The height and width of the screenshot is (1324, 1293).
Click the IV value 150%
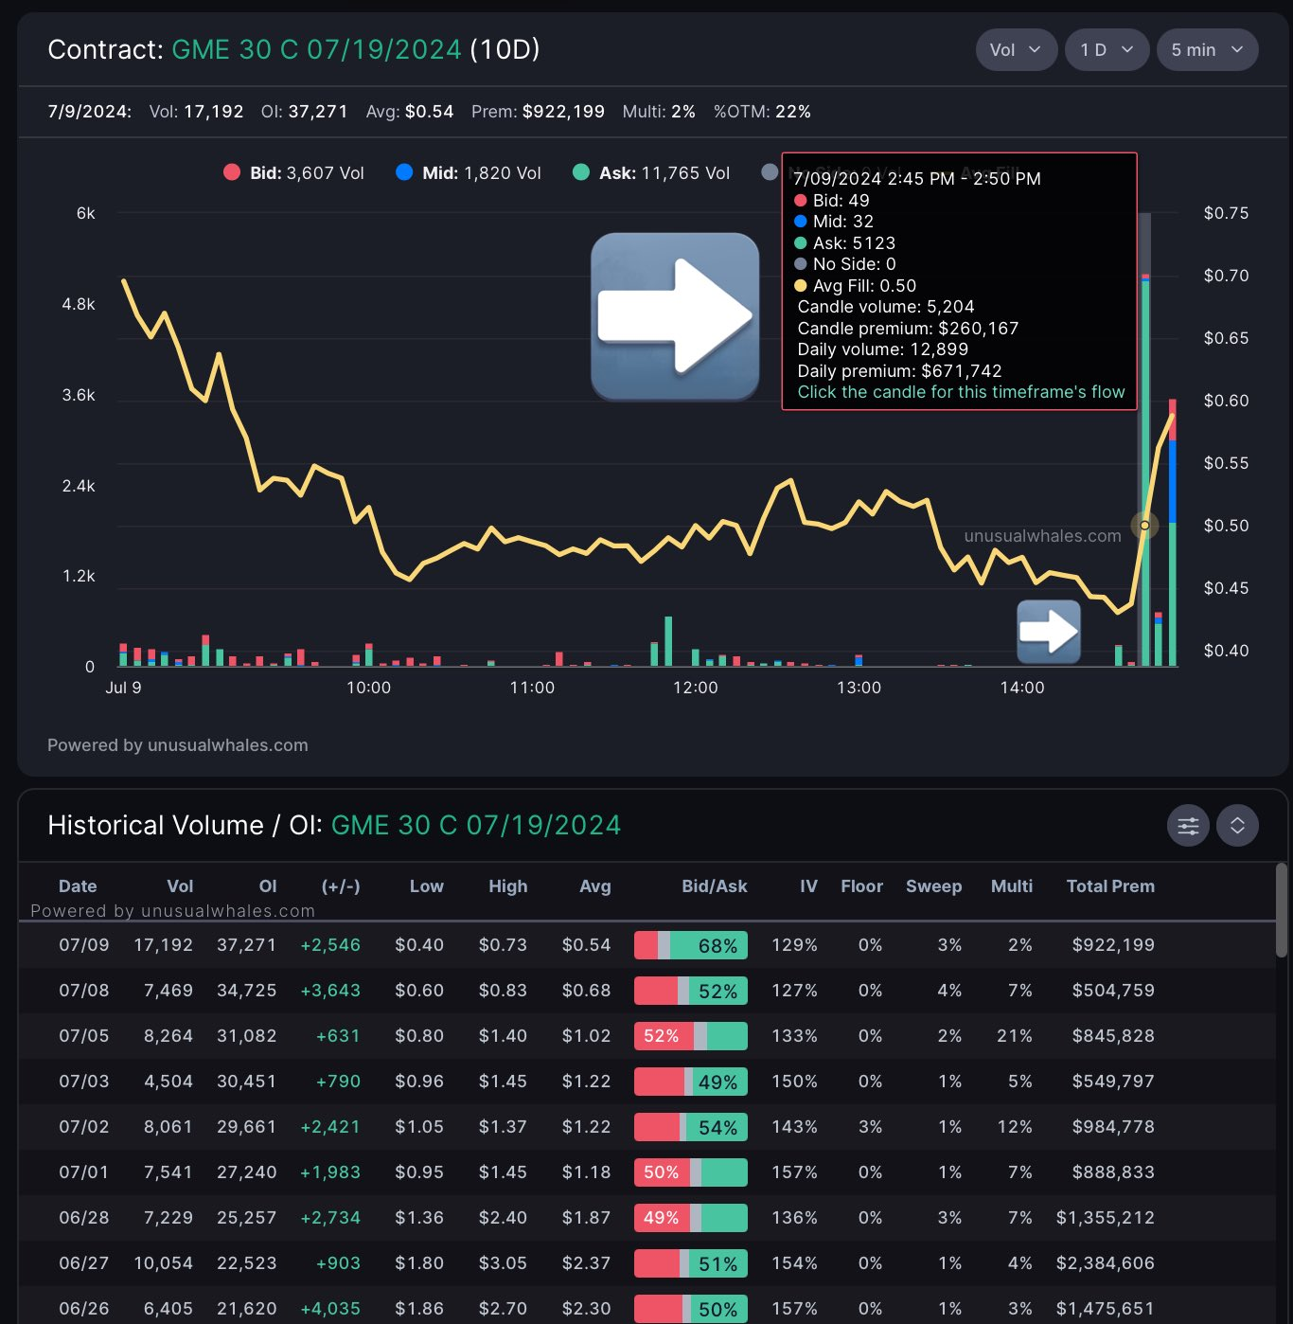(x=795, y=1082)
